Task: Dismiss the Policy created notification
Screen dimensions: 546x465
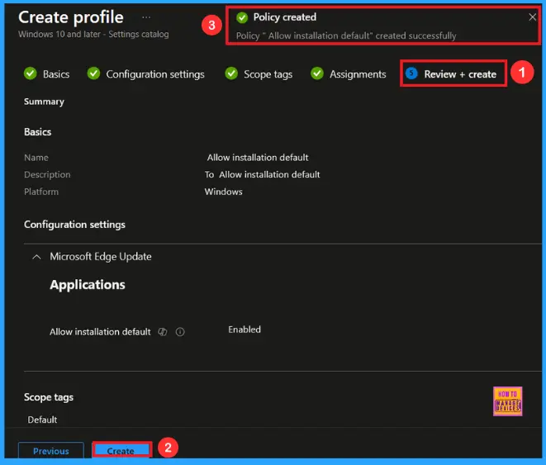Action: [532, 17]
